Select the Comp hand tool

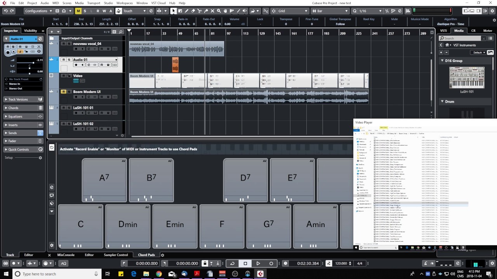pyautogui.click(x=225, y=11)
